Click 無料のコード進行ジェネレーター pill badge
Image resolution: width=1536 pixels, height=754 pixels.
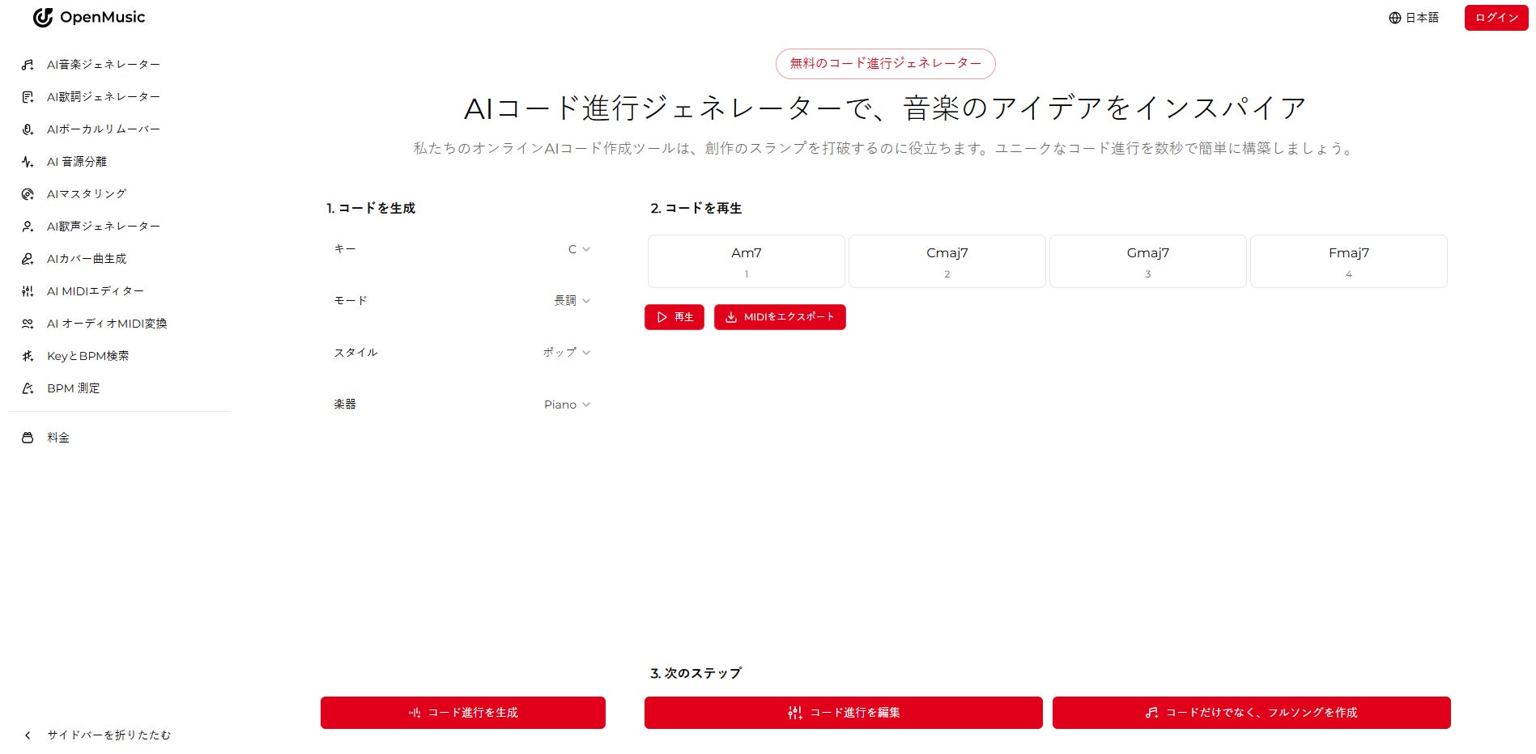tap(885, 64)
